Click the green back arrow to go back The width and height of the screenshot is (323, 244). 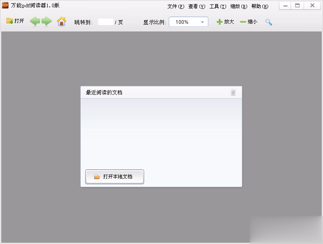pyautogui.click(x=35, y=22)
